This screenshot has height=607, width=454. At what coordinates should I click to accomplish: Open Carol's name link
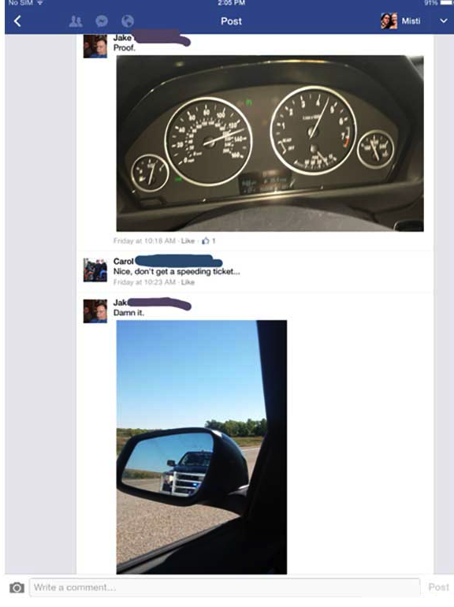(x=124, y=261)
